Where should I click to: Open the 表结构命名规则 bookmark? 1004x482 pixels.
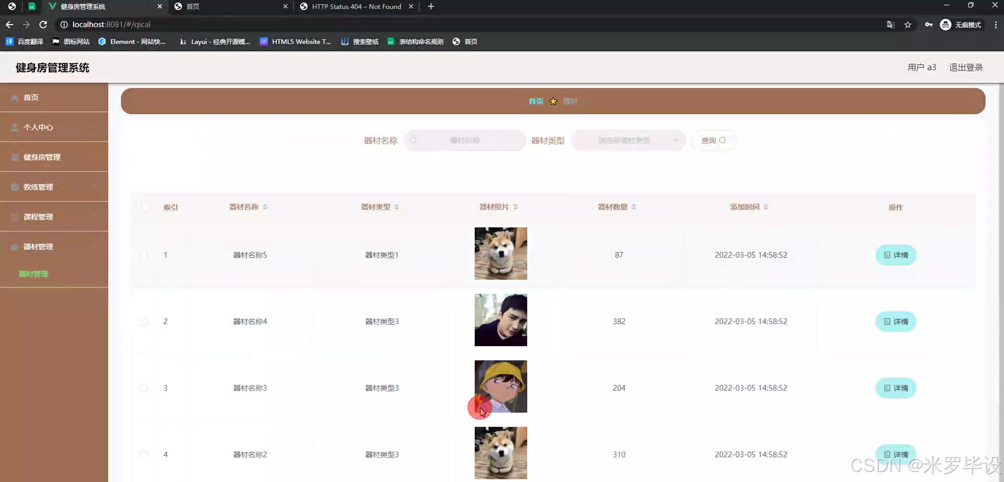tap(415, 41)
